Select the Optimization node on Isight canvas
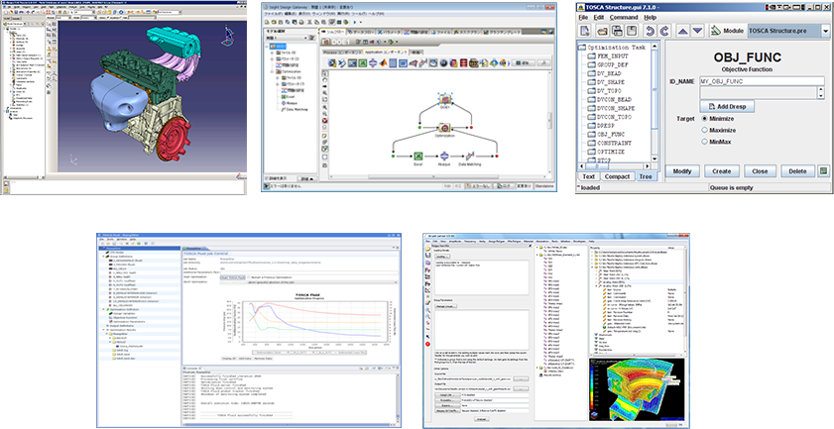Image resolution: width=834 pixels, height=429 pixels. coord(444,128)
